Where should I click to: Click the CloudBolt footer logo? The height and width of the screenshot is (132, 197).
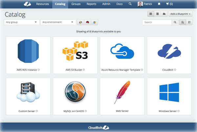[98, 128]
